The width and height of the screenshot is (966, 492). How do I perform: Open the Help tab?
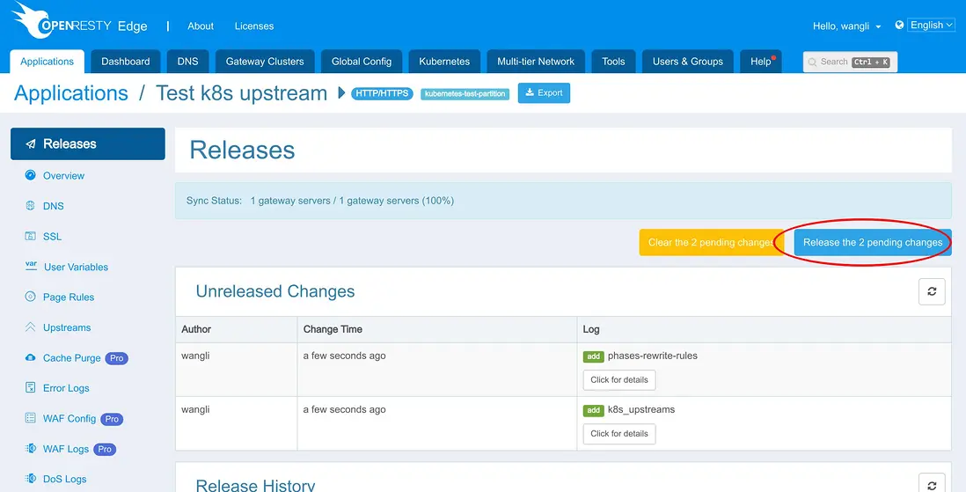point(761,62)
